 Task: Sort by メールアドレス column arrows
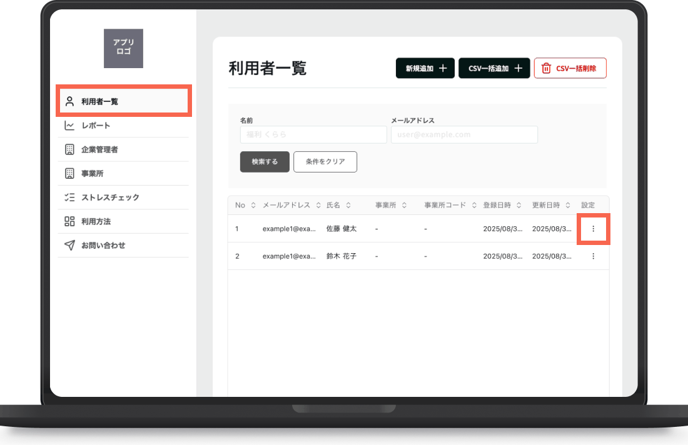tap(318, 205)
